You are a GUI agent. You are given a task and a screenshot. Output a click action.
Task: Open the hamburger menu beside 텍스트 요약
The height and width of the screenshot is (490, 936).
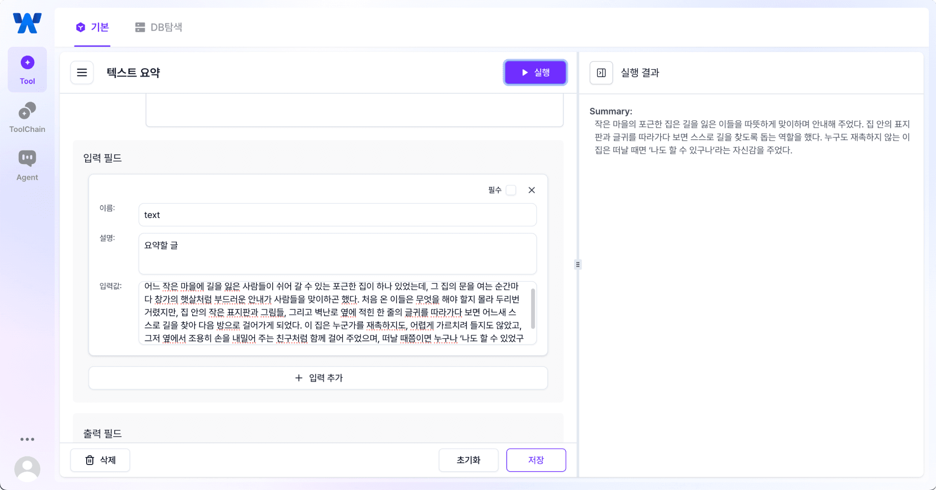click(x=82, y=72)
